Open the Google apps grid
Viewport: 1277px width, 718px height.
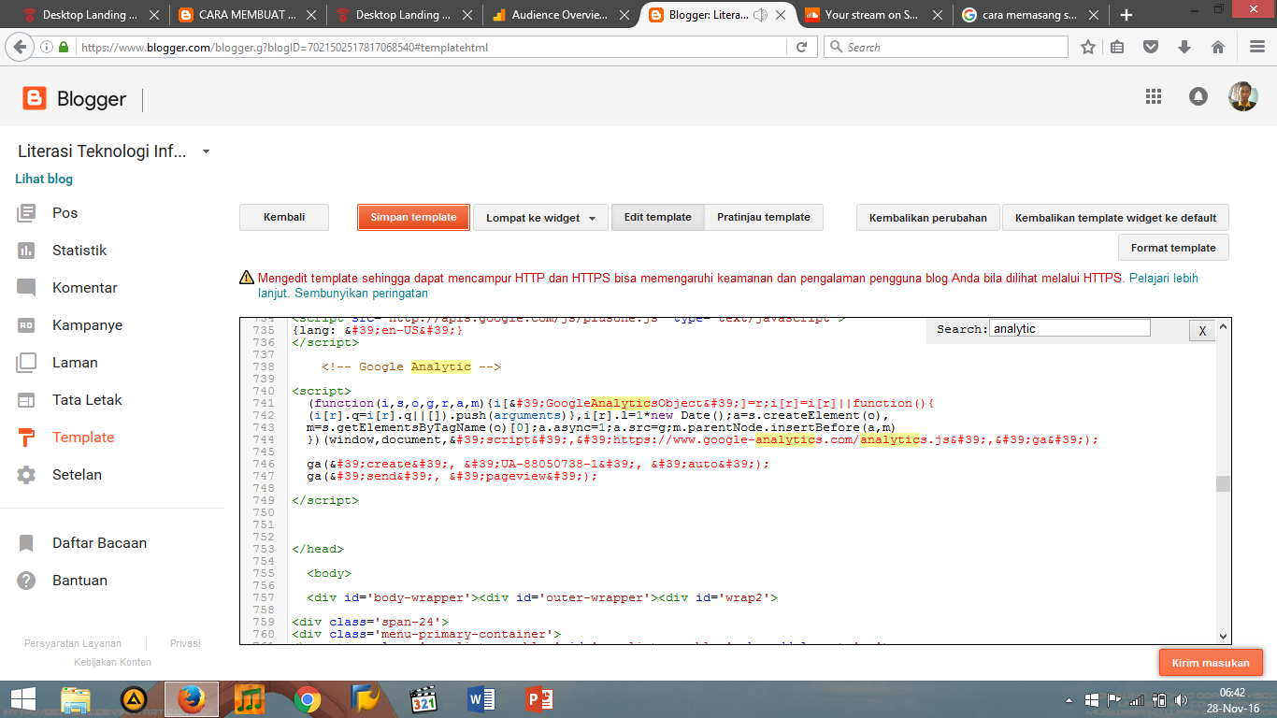[1153, 96]
